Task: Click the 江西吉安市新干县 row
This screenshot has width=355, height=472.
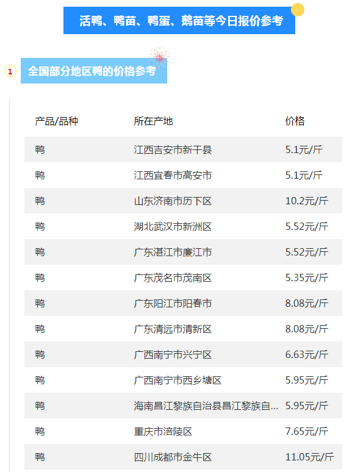Action: click(x=183, y=149)
